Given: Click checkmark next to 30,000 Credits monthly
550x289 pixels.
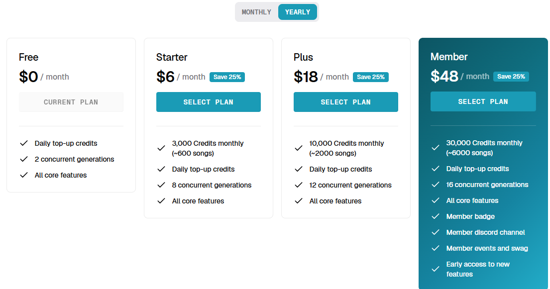Looking at the screenshot, I should [x=436, y=148].
